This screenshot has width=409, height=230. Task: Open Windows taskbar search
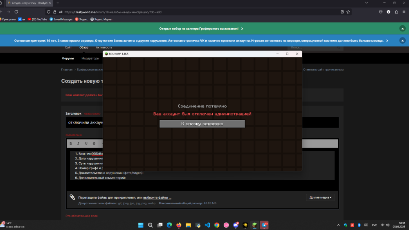coord(150,225)
